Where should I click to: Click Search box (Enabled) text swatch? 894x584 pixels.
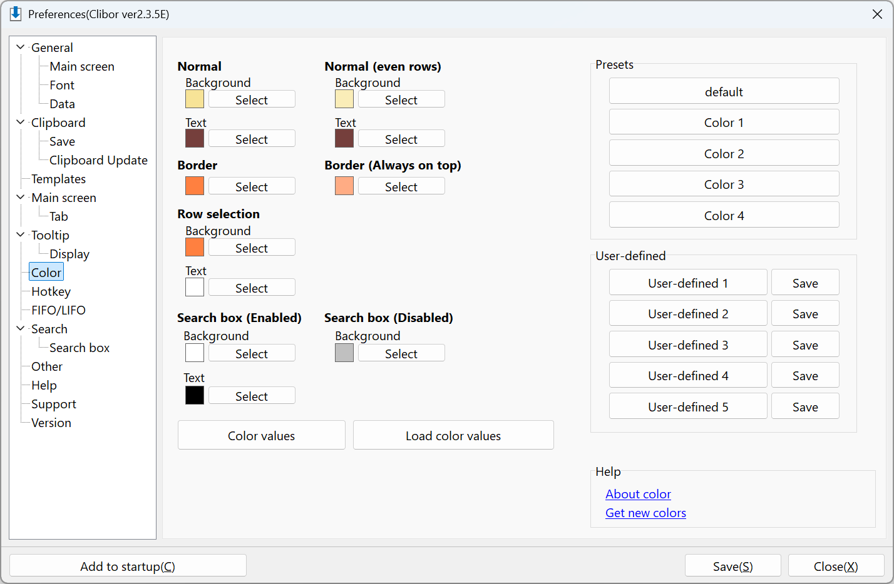[195, 395]
